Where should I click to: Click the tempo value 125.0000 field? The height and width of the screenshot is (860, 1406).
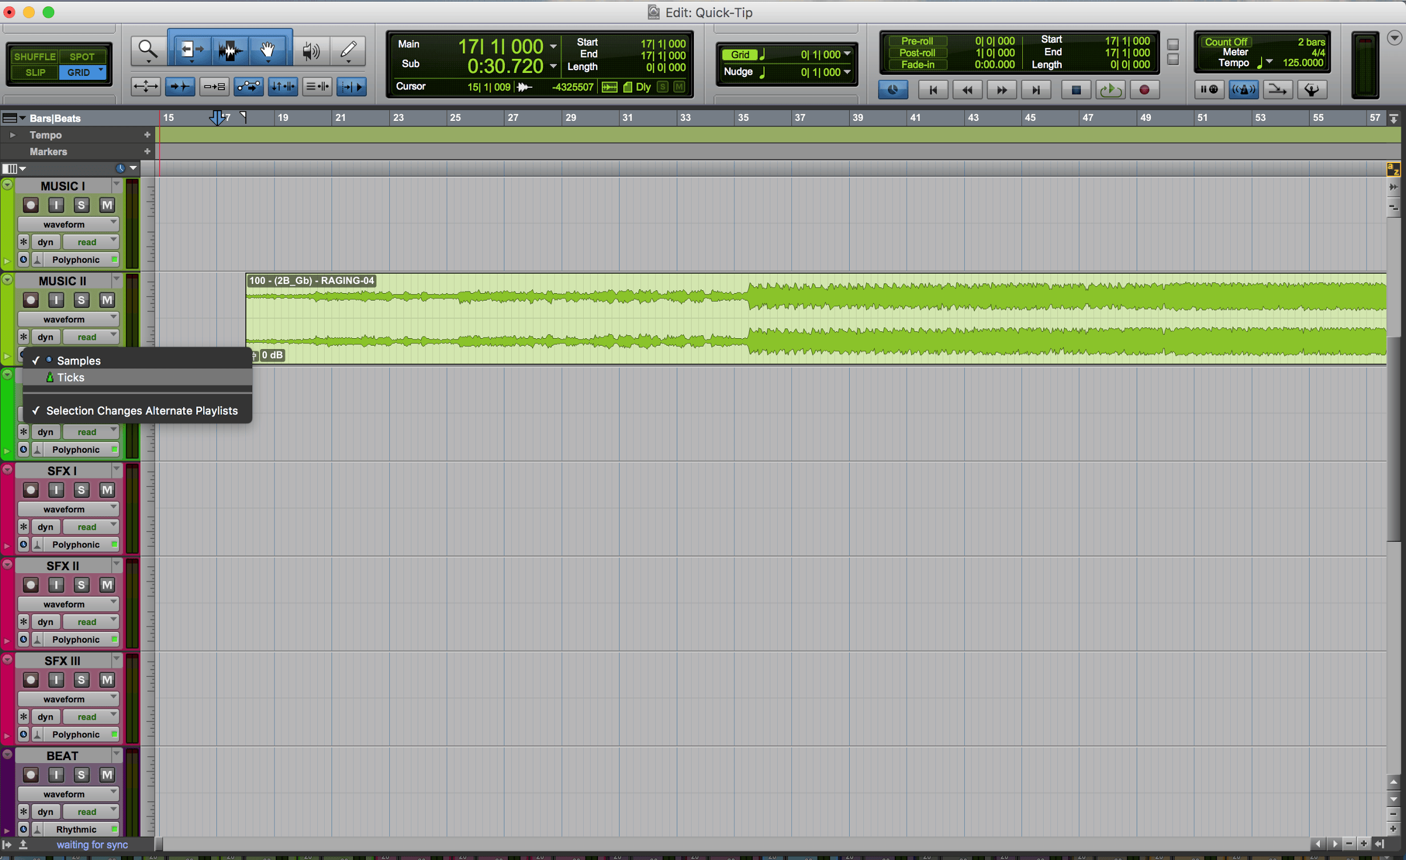coord(1303,63)
